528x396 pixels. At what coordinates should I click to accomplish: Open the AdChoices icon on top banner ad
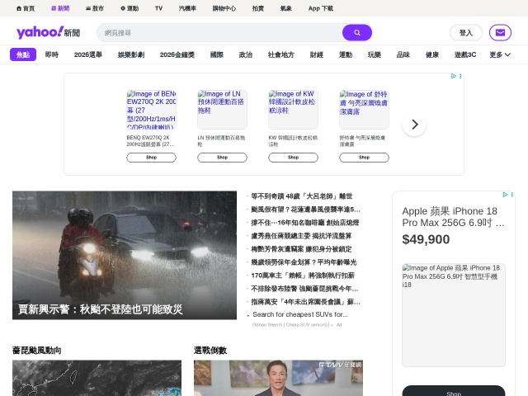tap(454, 76)
